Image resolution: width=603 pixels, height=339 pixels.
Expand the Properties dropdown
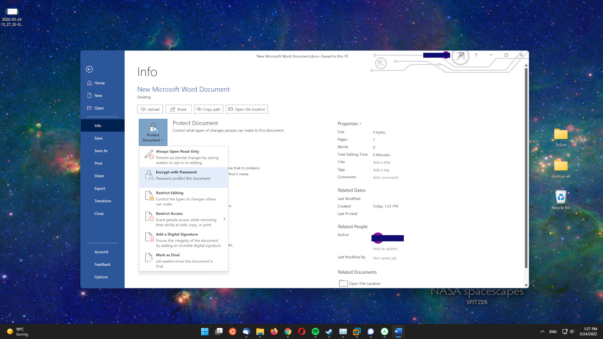click(x=350, y=124)
